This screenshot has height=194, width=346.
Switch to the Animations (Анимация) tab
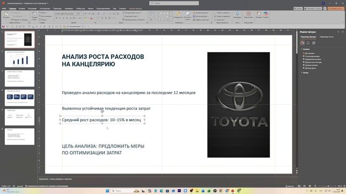[x=69, y=9]
